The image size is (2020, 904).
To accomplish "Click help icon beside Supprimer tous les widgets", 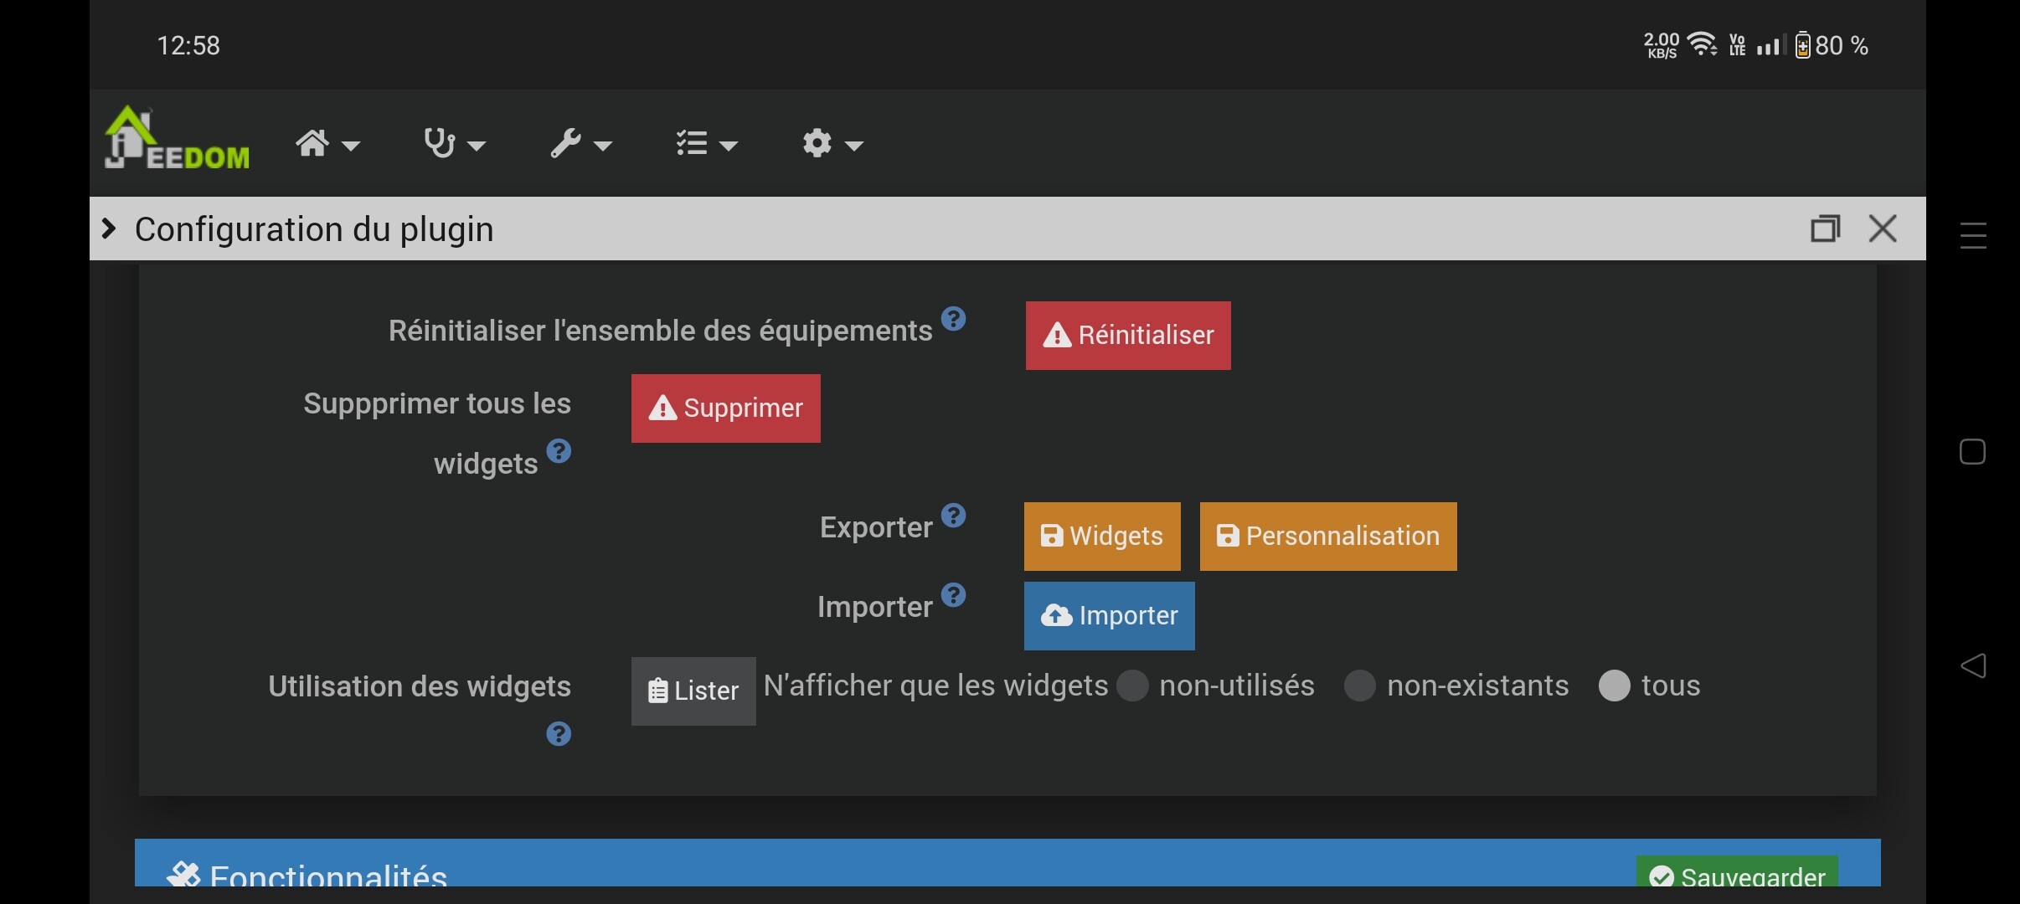I will pyautogui.click(x=559, y=451).
